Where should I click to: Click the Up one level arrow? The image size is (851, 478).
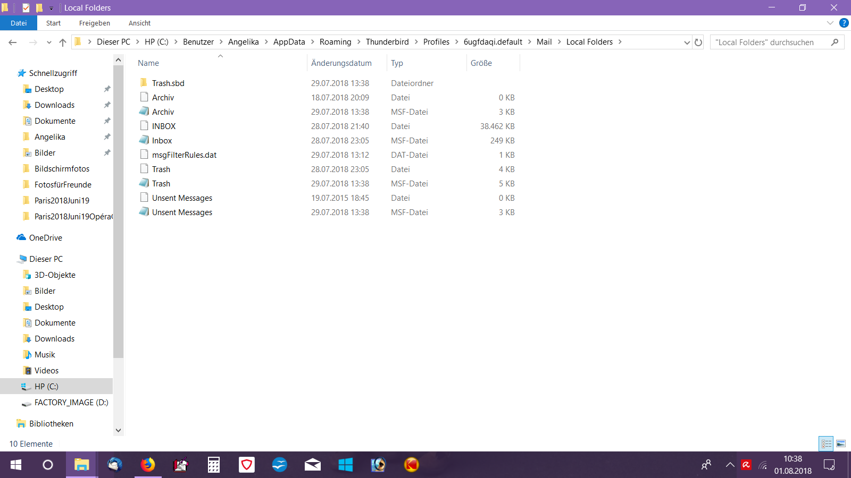pyautogui.click(x=63, y=42)
